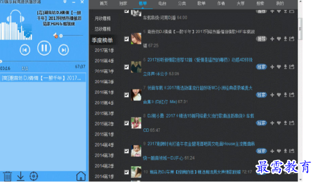Go to the 歌单 tab

[x=201, y=3]
